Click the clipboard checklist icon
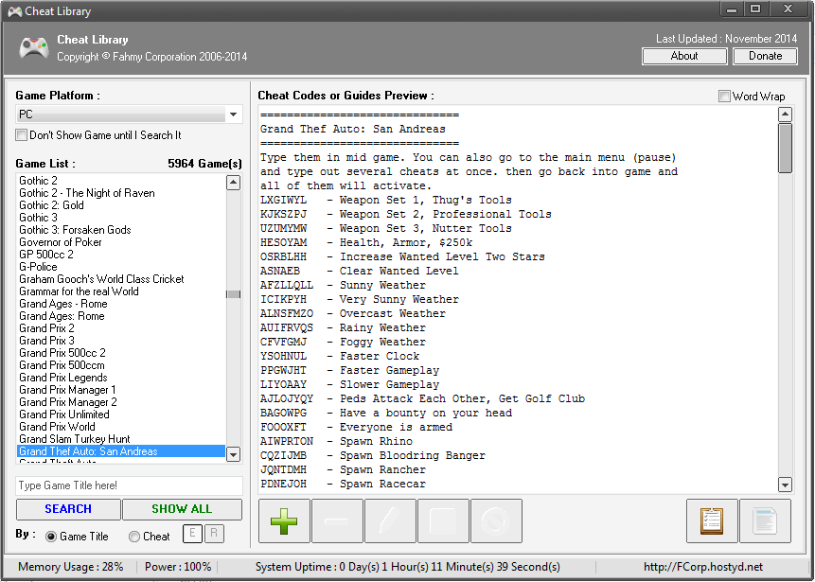815x582 pixels. tap(711, 521)
